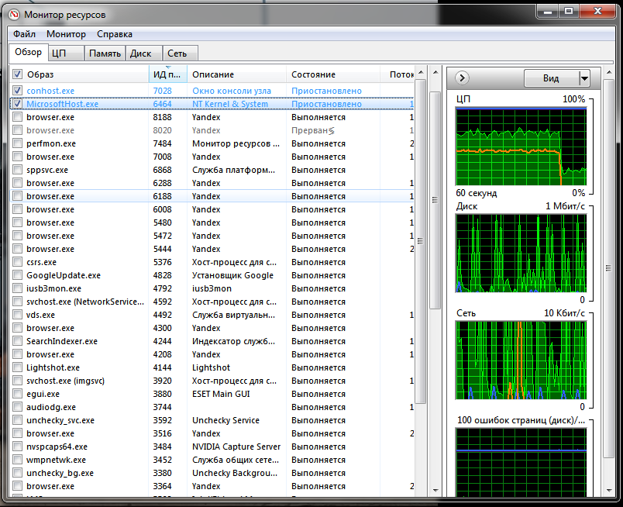This screenshot has width=623, height=507.
Task: Close the Resource Monitor window
Action: (x=598, y=11)
